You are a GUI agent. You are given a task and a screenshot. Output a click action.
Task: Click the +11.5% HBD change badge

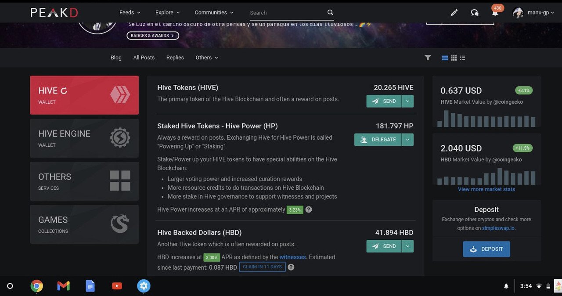[x=522, y=148]
